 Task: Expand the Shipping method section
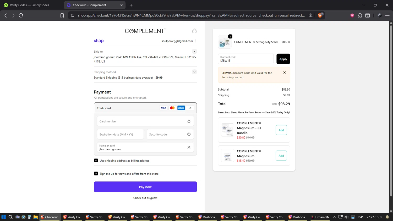tap(194, 72)
